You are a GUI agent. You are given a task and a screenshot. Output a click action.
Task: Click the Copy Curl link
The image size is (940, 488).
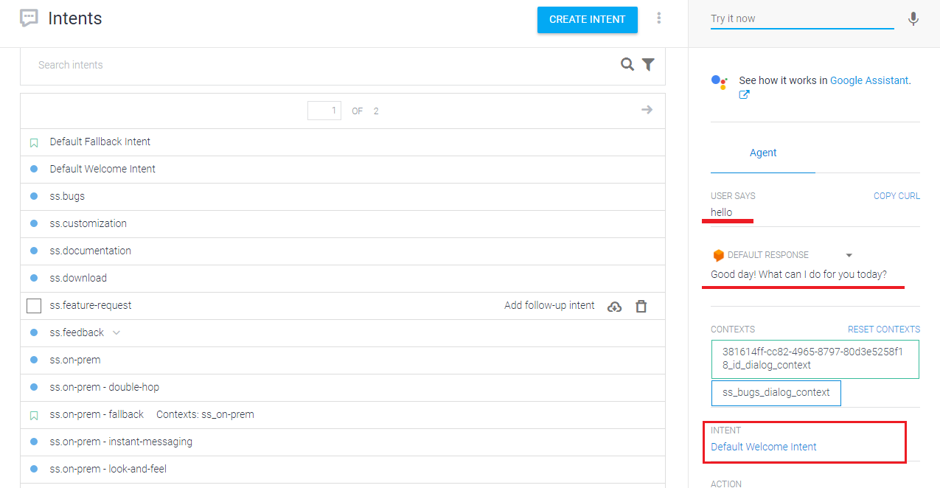click(x=897, y=196)
